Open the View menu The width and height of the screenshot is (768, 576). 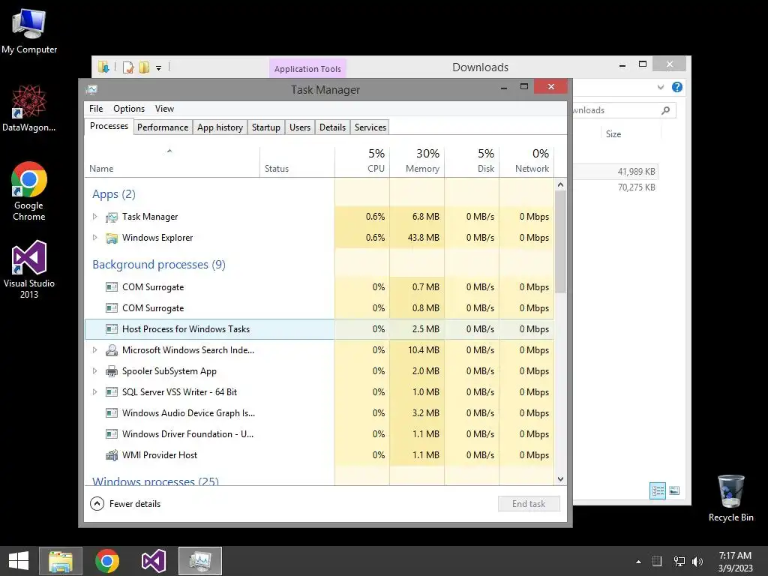164,109
